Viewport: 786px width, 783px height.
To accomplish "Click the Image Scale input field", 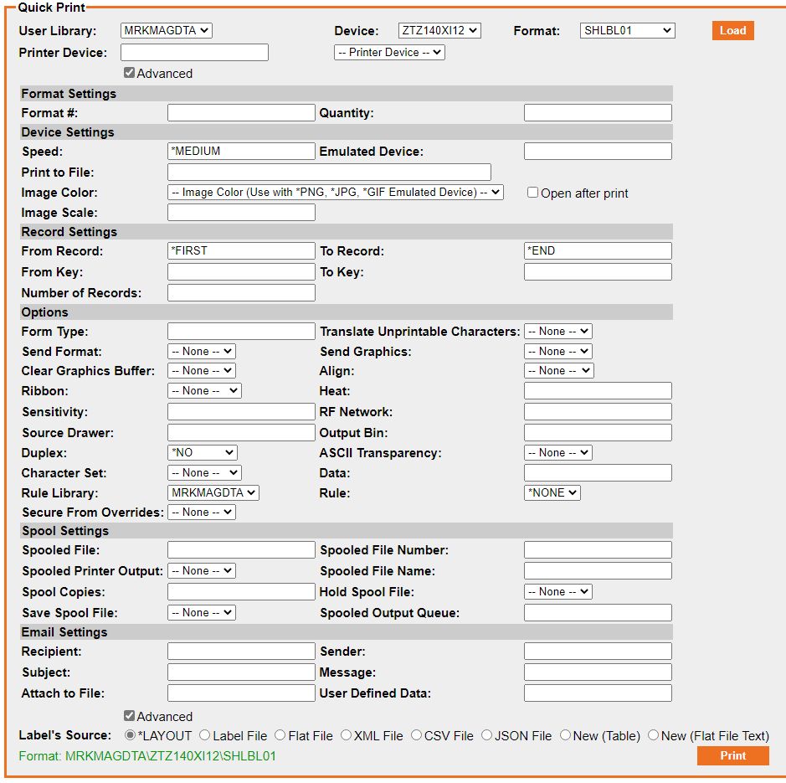I will (x=241, y=212).
